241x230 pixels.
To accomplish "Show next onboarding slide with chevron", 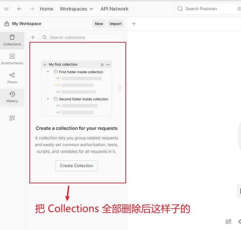I will click(119, 88).
